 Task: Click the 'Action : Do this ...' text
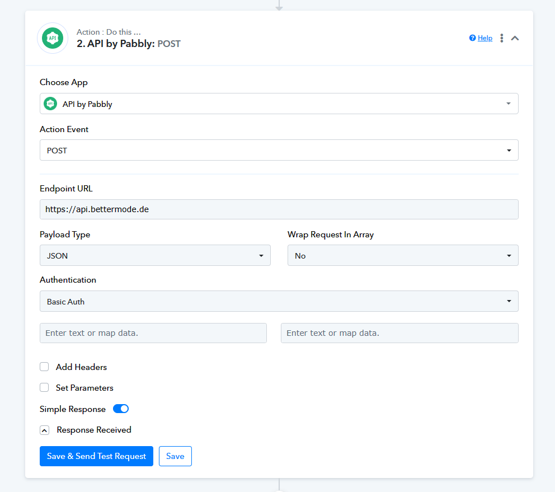tap(109, 32)
